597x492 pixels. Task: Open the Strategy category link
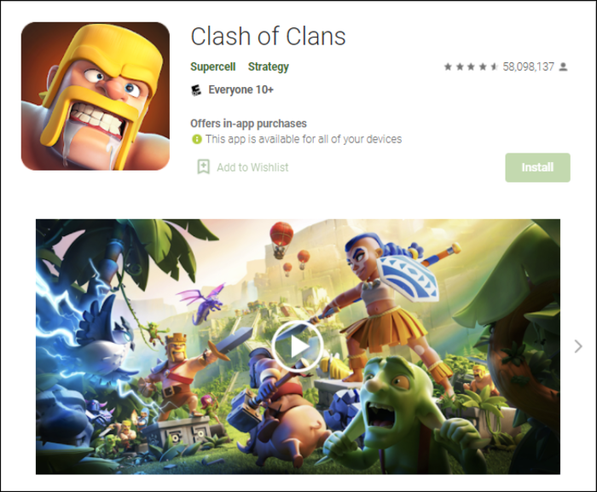click(269, 67)
